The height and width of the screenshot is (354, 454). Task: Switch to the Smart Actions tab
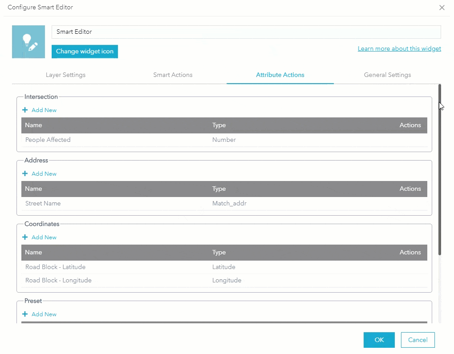click(x=173, y=75)
